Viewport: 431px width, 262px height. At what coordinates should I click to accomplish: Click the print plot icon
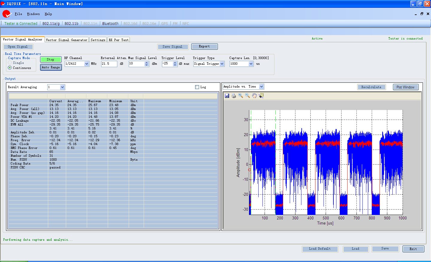click(x=234, y=96)
